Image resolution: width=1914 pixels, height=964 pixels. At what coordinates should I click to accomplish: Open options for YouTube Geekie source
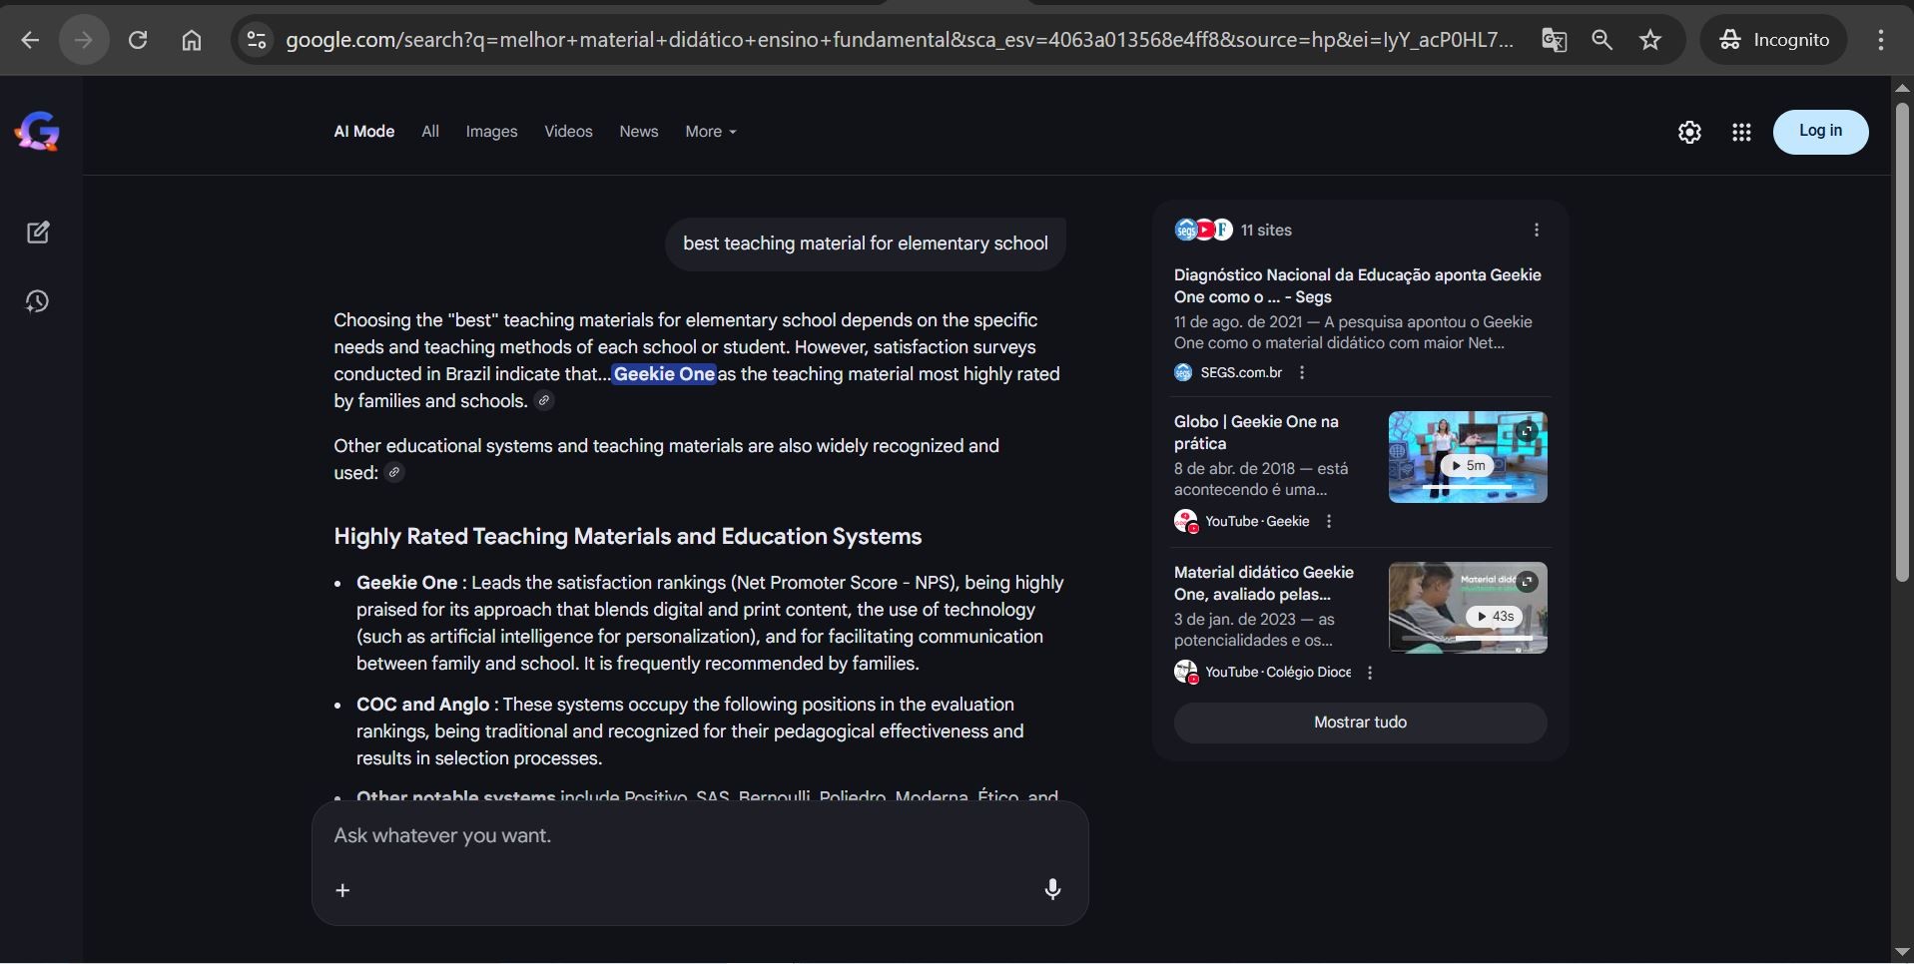[1329, 521]
